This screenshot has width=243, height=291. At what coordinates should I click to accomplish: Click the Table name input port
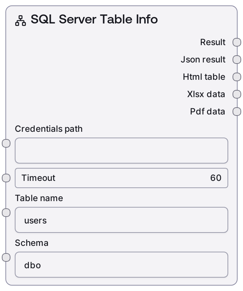6,213
